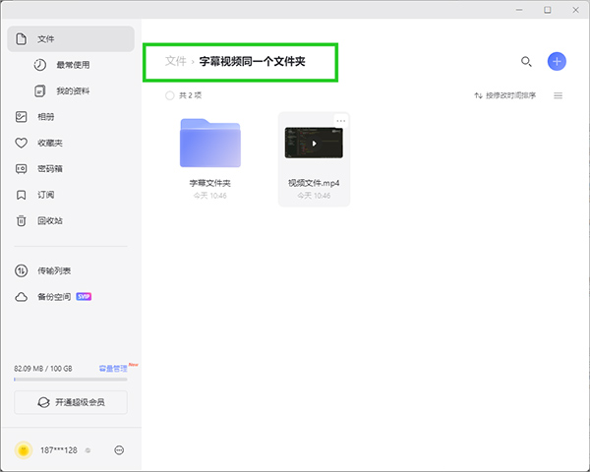
Task: Select 我的资料 in the sidebar
Action: click(x=72, y=90)
